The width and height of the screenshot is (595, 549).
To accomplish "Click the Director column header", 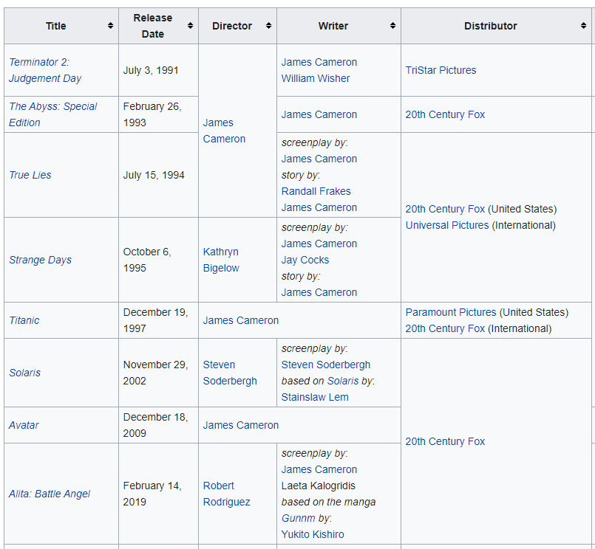I will point(237,26).
